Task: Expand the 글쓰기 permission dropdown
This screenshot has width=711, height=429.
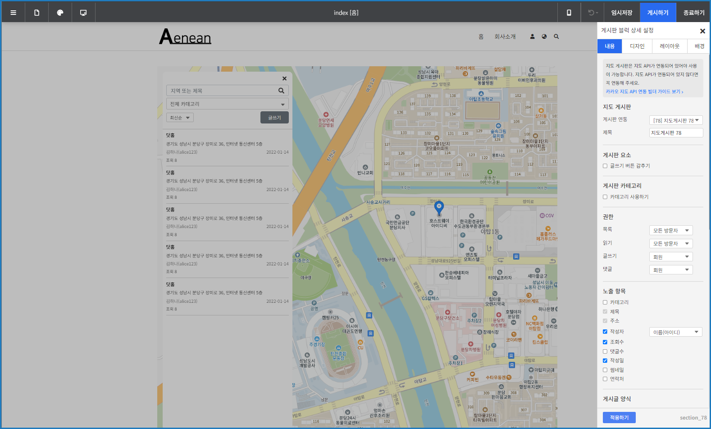Action: [671, 257]
